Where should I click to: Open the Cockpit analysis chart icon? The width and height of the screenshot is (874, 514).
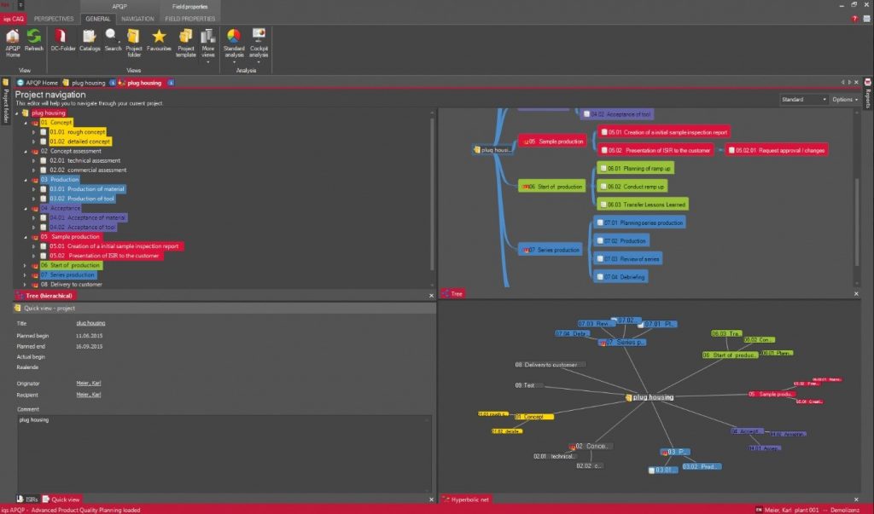[259, 36]
